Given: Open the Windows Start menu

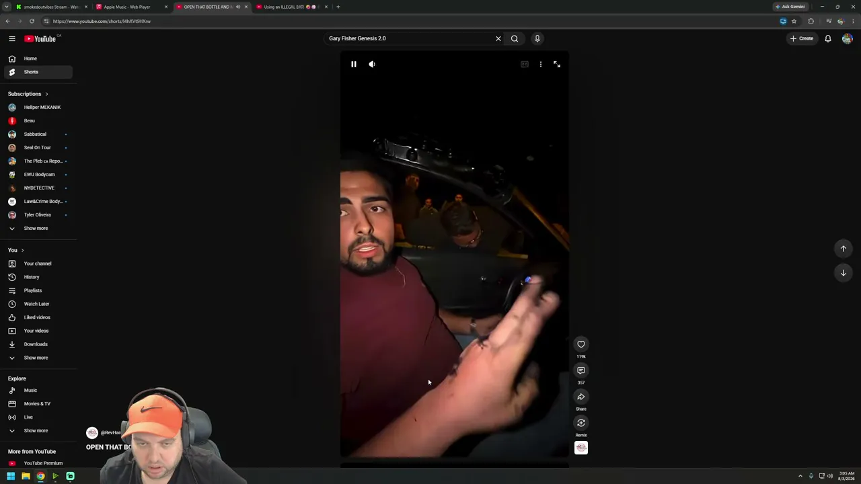Looking at the screenshot, I should coord(11,477).
